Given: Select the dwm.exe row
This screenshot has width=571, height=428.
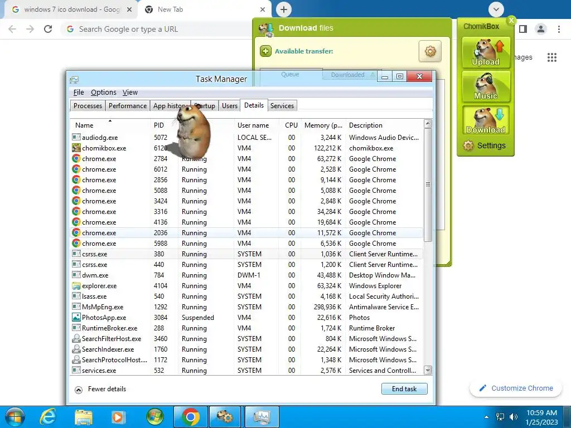Looking at the screenshot, I should (246, 275).
